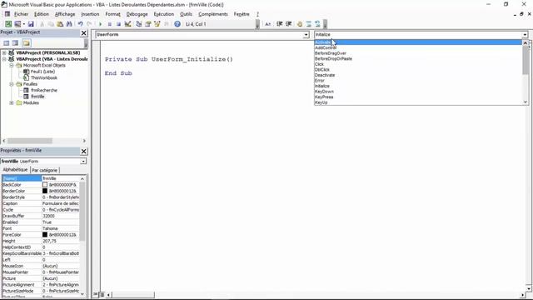Toggle Folders view in Project panel
Screen dimensions: 533x300
pos(27,42)
